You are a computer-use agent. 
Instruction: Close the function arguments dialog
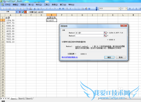[124, 26]
